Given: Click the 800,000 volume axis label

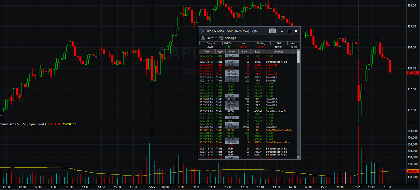Looking at the screenshot, I should pos(412,131).
